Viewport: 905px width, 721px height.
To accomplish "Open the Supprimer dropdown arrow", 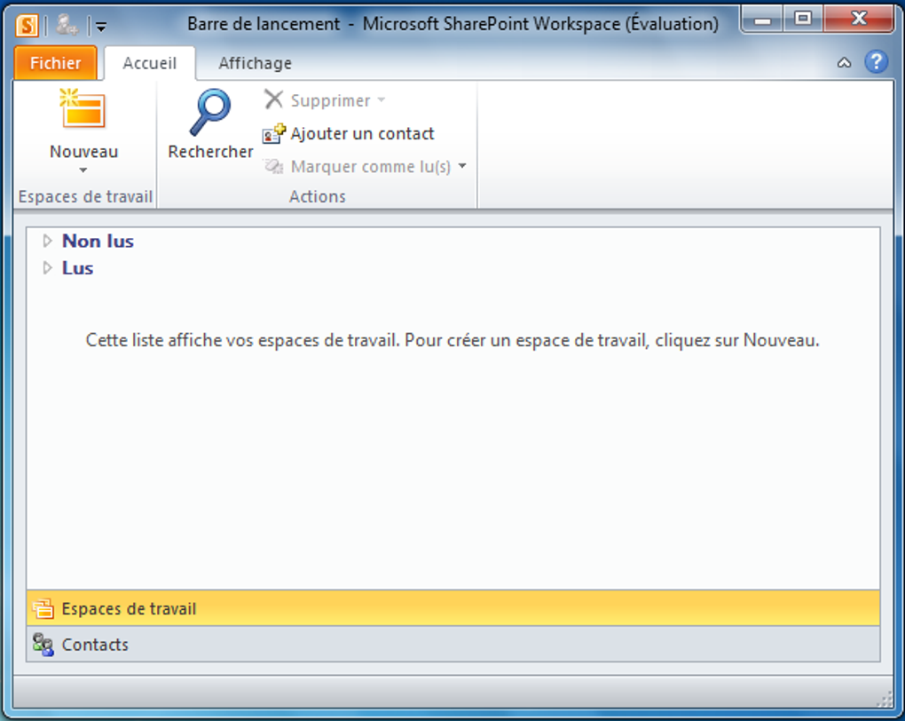I will tap(381, 100).
